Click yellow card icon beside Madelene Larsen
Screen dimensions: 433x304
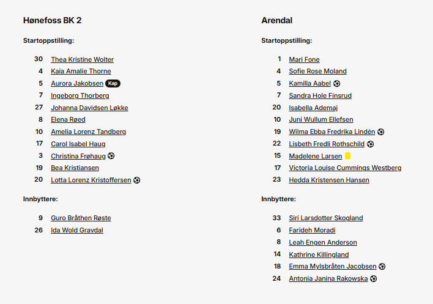click(348, 157)
